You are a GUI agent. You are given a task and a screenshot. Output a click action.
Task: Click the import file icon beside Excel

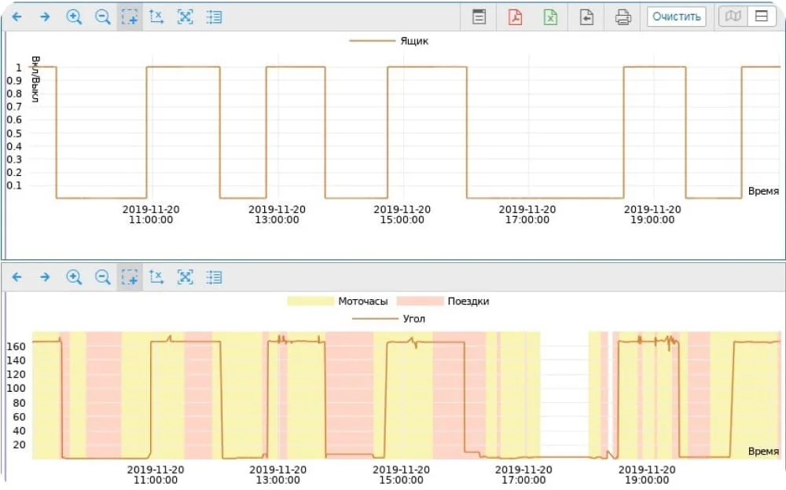coord(586,16)
